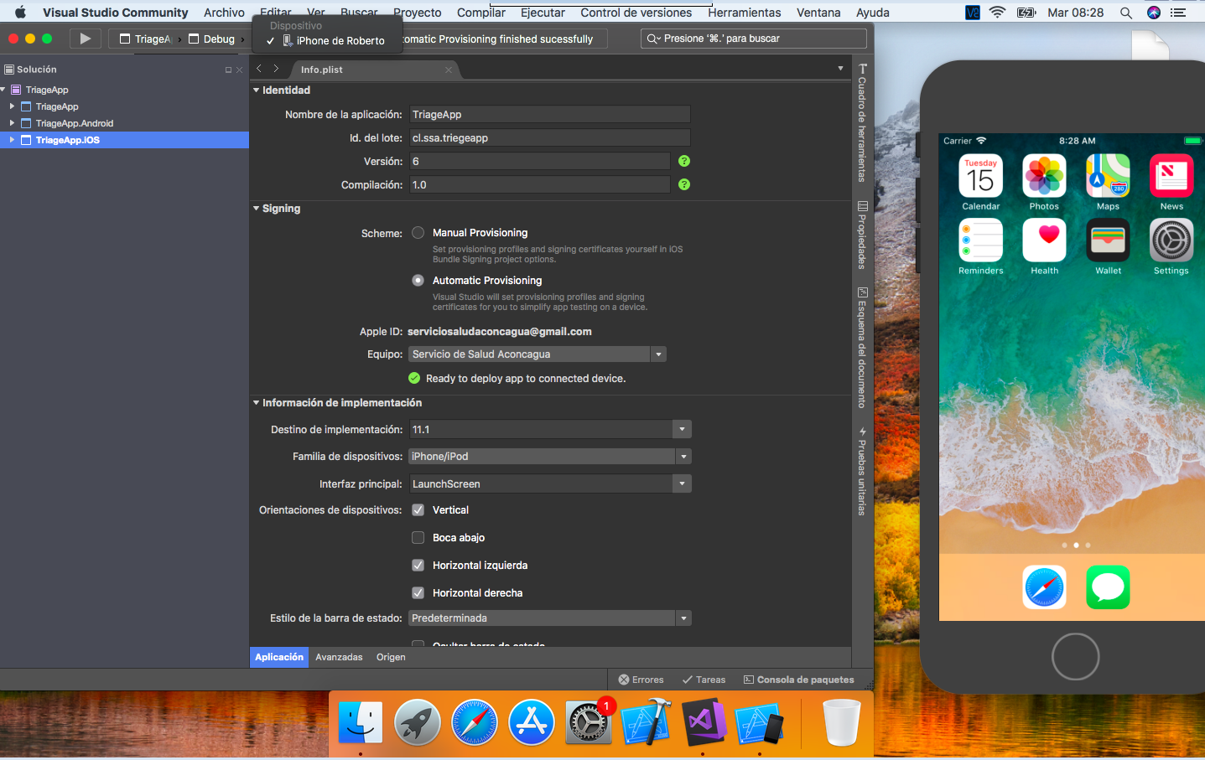Enable Boca abajo orientation
Viewport: 1205px width, 760px height.
pos(418,538)
